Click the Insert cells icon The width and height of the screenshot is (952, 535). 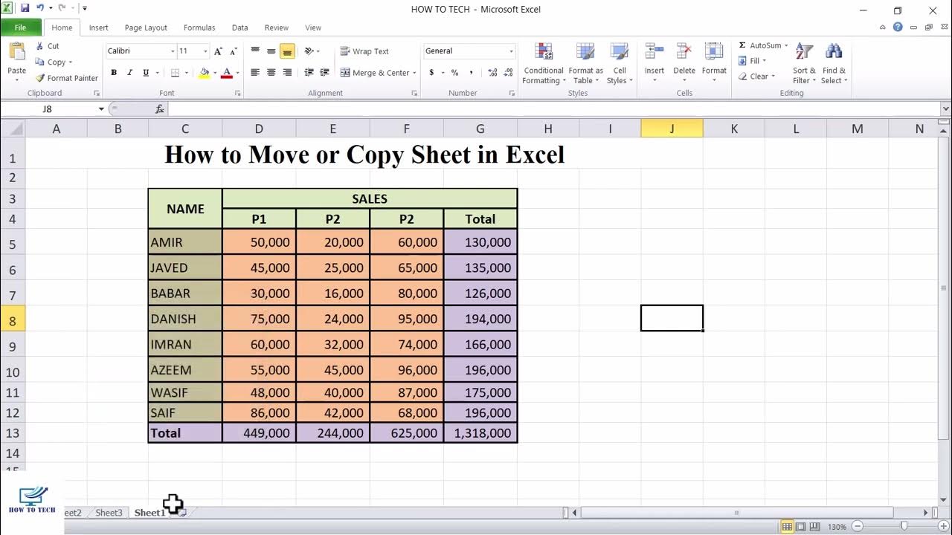tap(654, 51)
